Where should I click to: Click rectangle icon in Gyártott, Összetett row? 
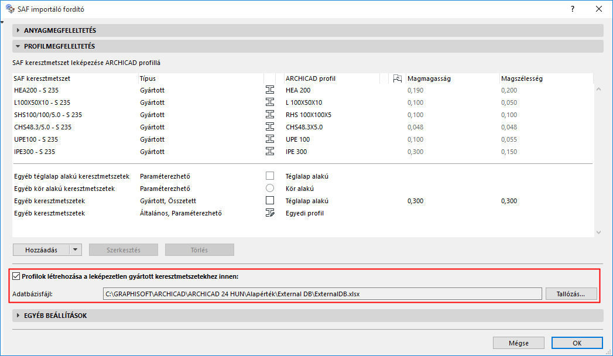click(x=270, y=200)
